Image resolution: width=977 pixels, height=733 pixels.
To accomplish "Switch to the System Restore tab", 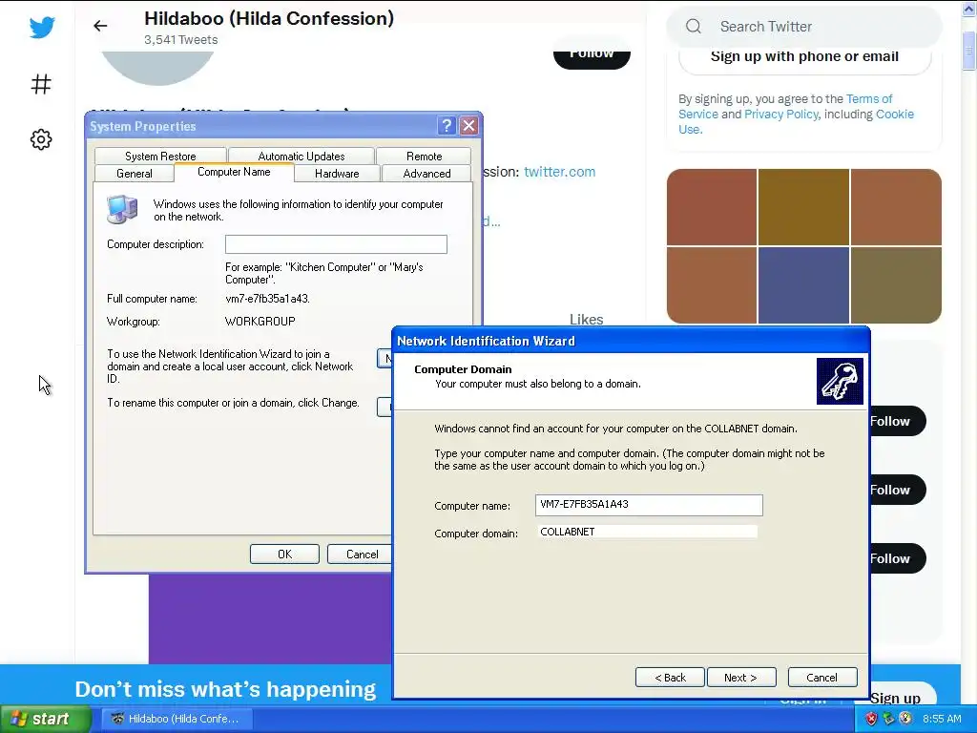I will pyautogui.click(x=160, y=156).
